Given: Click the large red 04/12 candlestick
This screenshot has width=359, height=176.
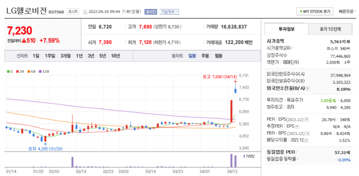Looking at the screenshot, I should point(232,111).
